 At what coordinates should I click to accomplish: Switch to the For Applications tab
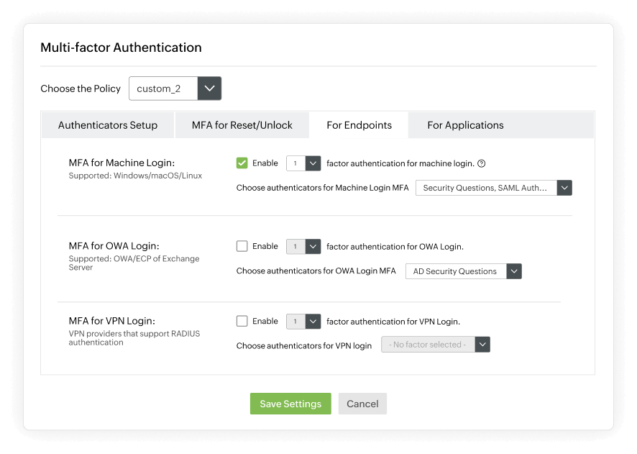(464, 124)
